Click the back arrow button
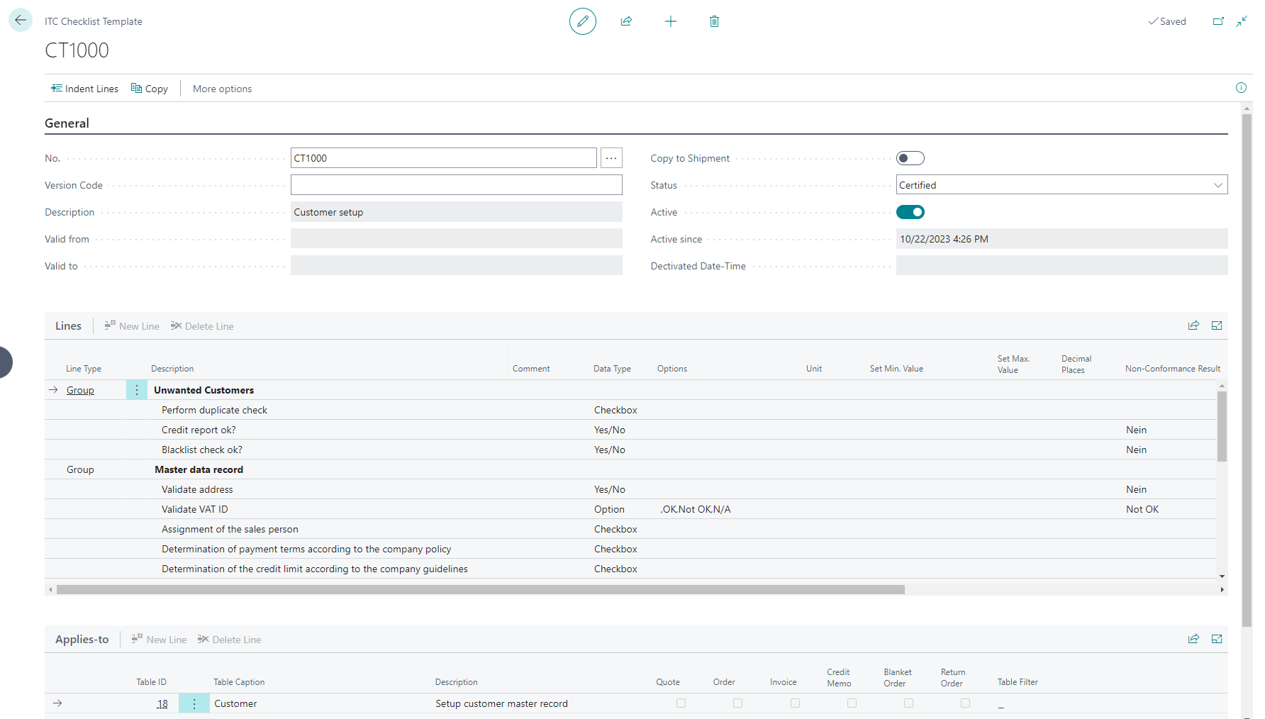This screenshot has height=719, width=1265. 21,21
